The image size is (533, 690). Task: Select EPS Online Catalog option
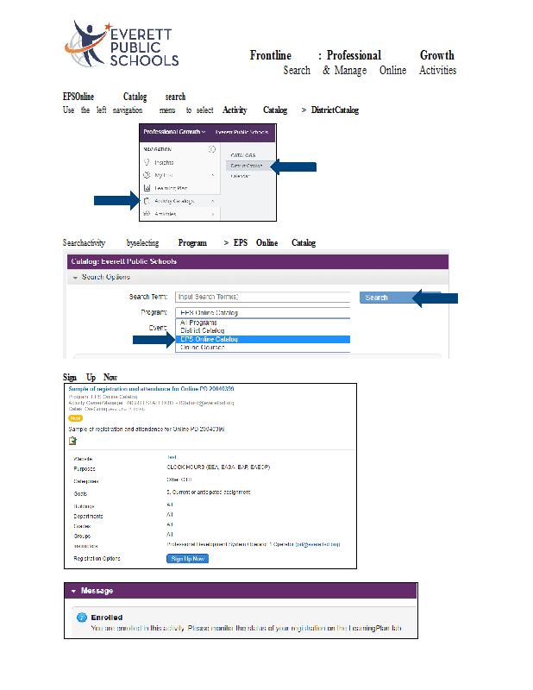pos(263,339)
